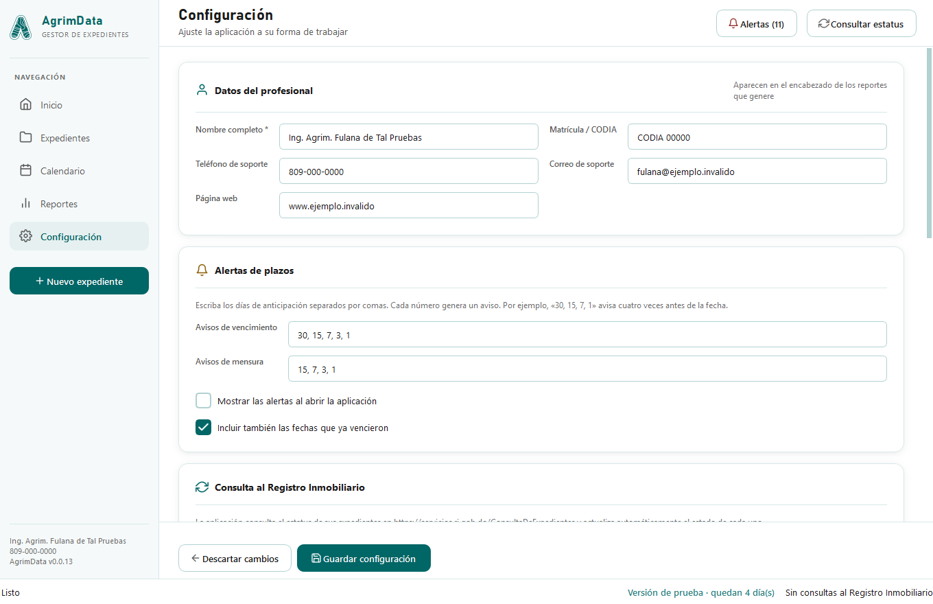The width and height of the screenshot is (933, 604).
Task: Click the person icon beside Datos del profesional
Action: [202, 90]
